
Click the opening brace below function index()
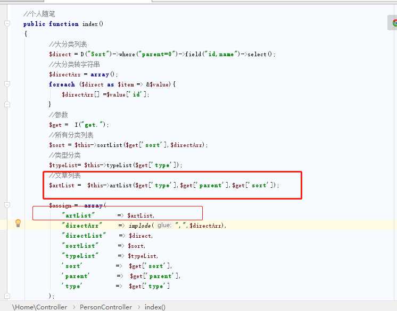[x=26, y=34]
